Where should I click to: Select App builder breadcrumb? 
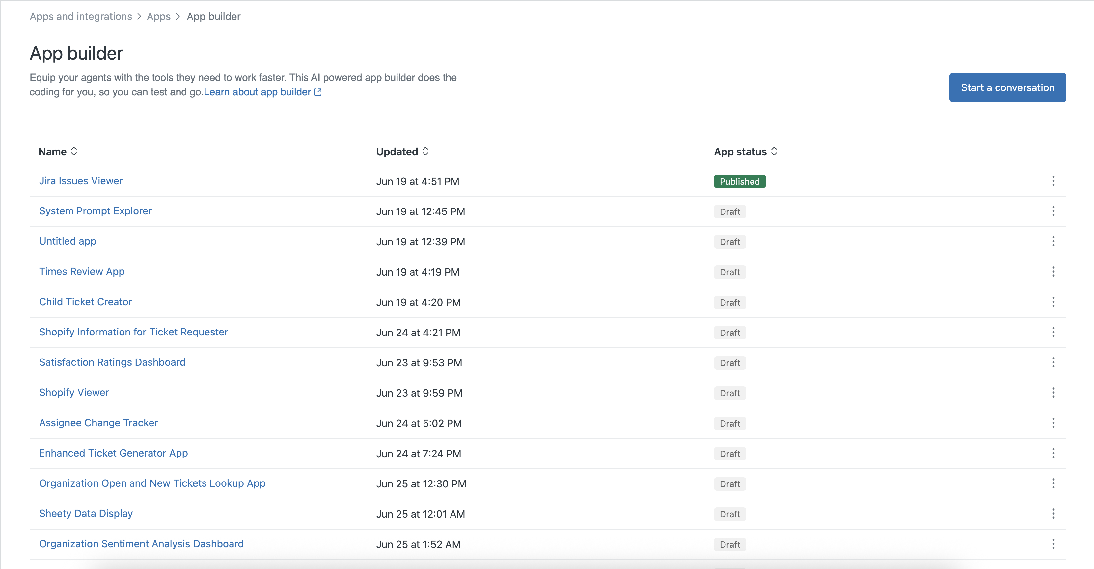coord(214,16)
